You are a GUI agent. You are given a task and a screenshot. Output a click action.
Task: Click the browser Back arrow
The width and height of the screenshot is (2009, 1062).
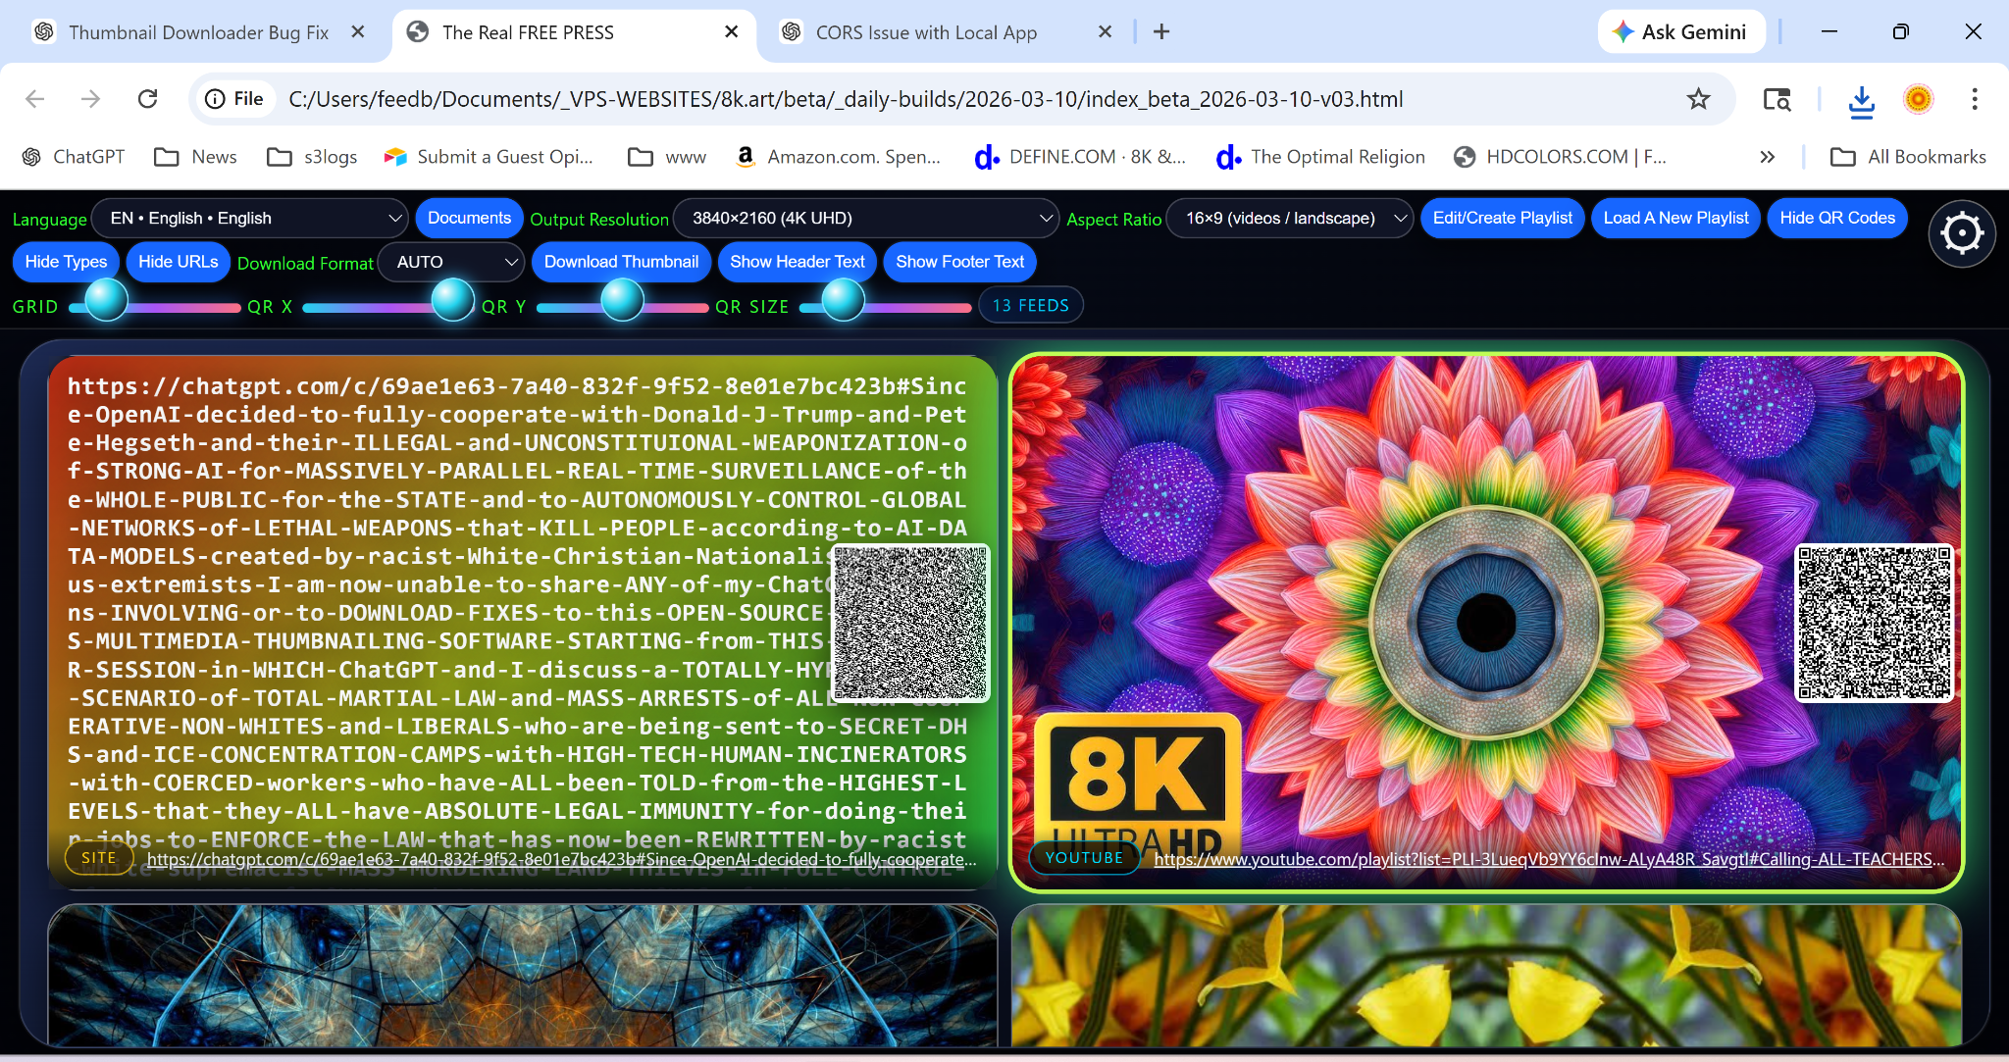35,99
